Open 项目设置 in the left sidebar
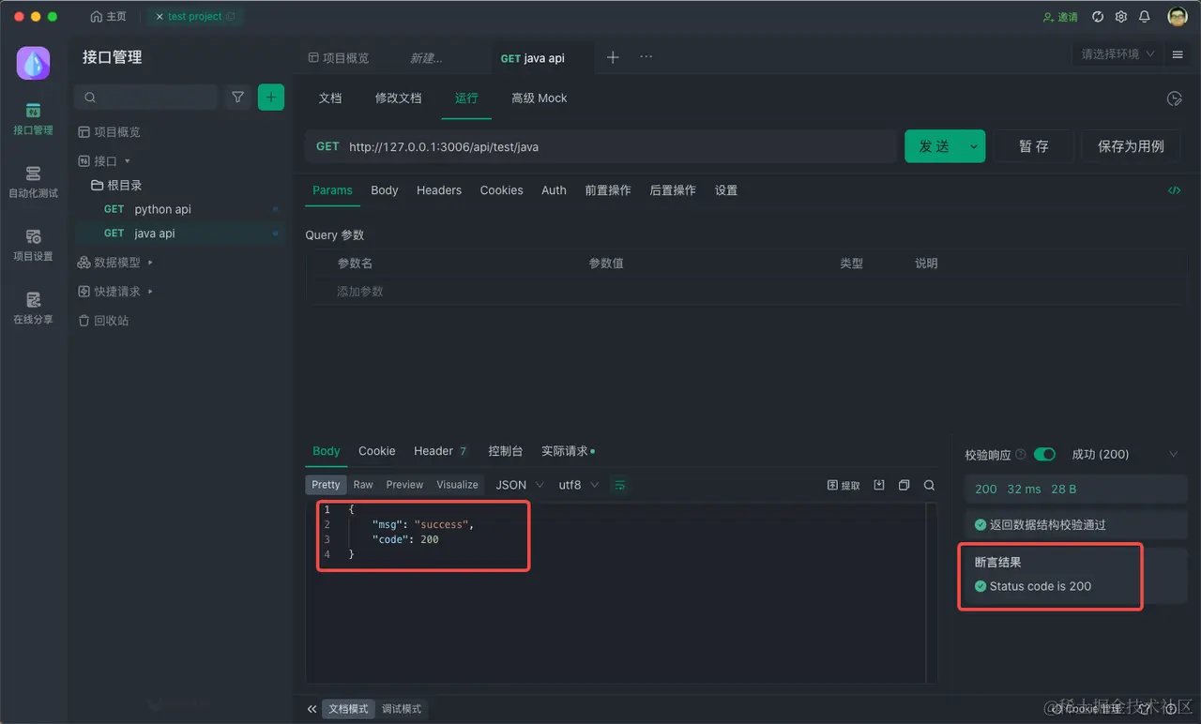This screenshot has width=1201, height=724. 33,245
